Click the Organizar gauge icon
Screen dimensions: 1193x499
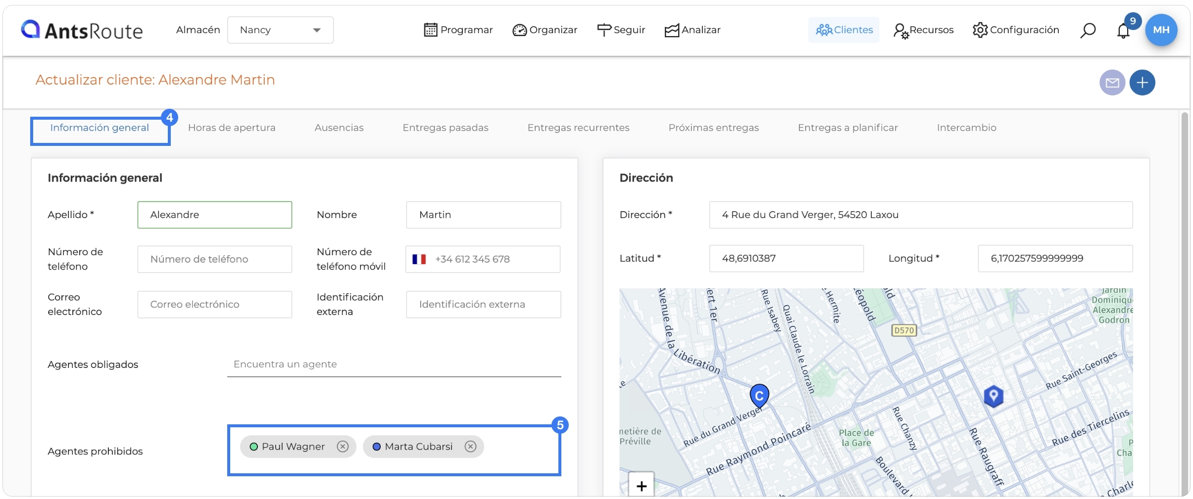(x=519, y=30)
